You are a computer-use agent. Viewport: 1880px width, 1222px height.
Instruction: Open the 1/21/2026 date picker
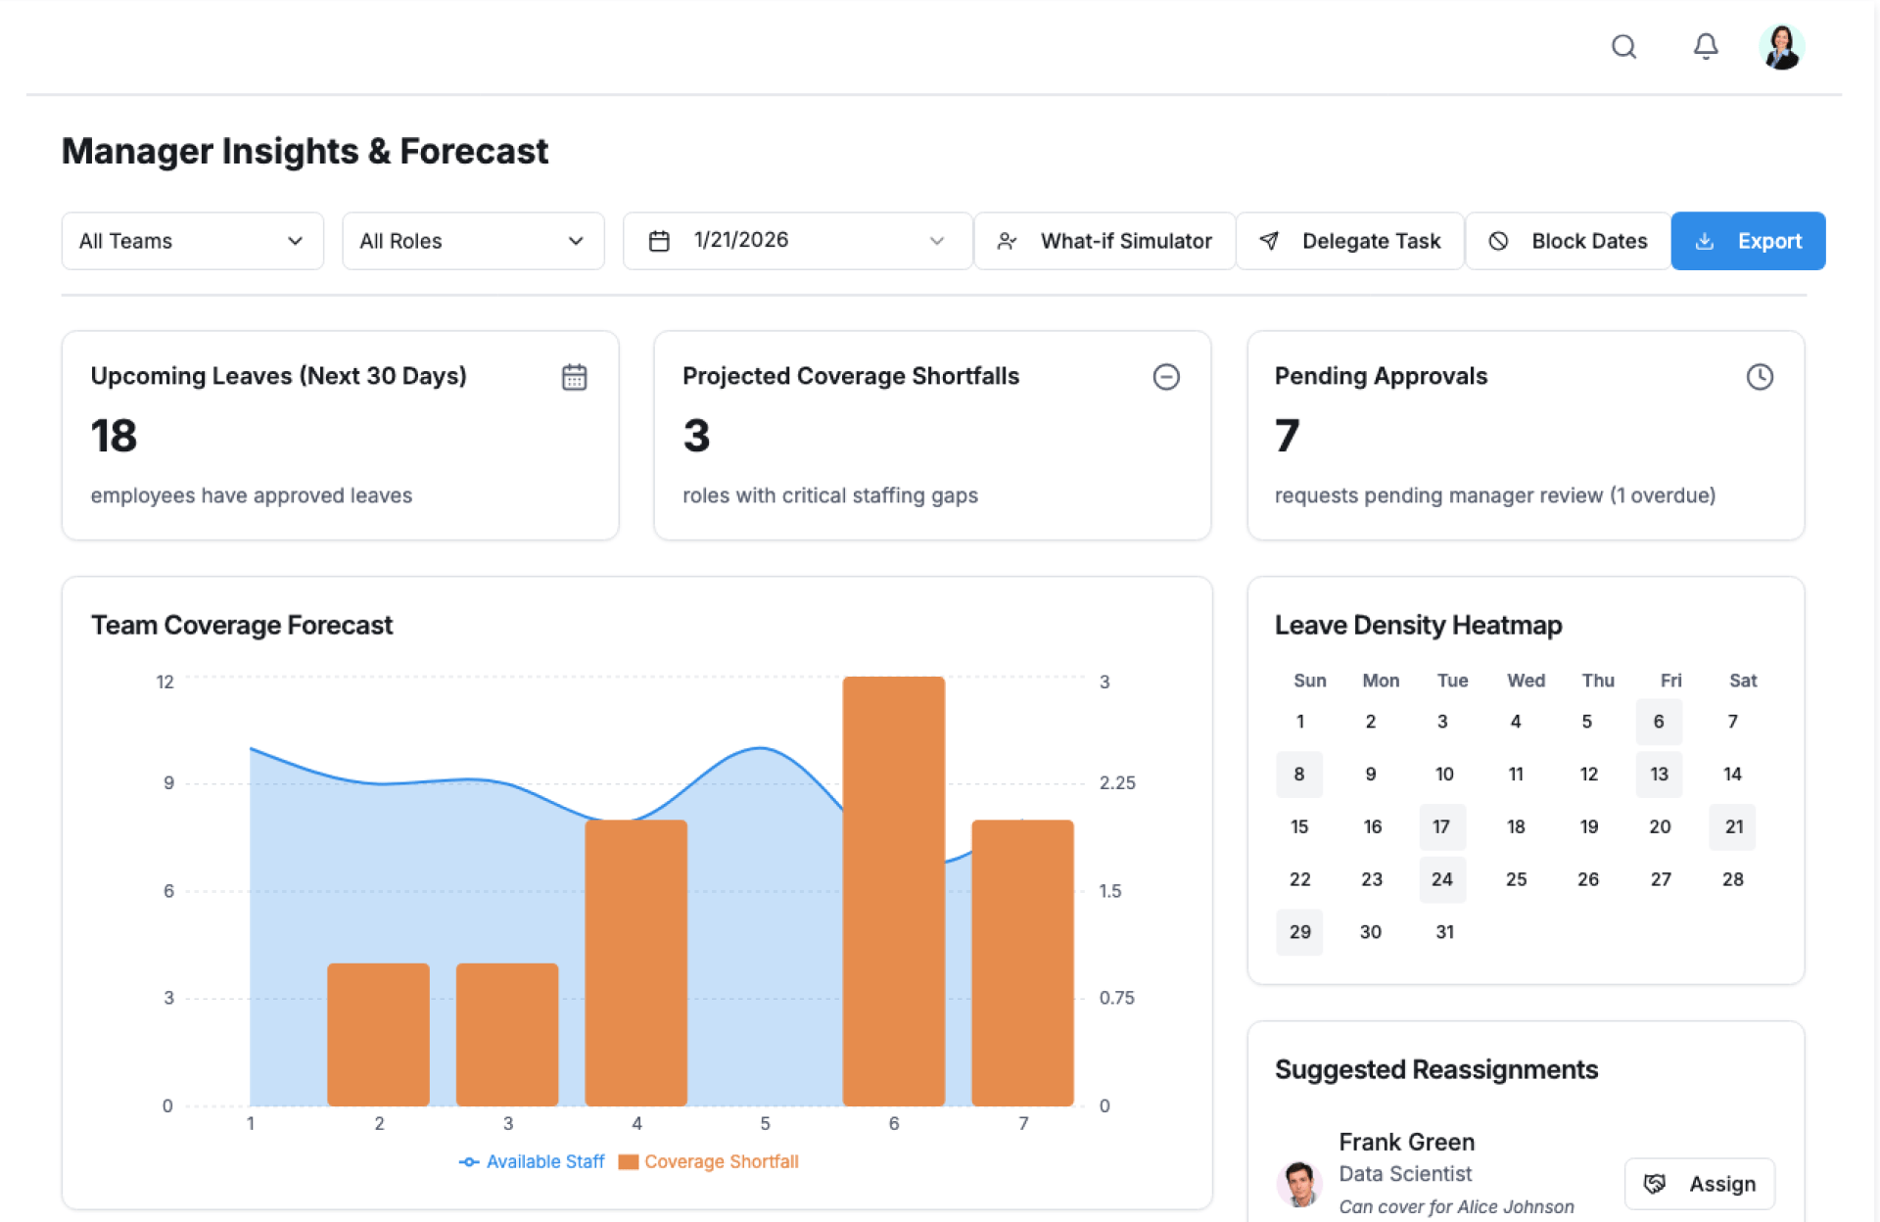(797, 241)
